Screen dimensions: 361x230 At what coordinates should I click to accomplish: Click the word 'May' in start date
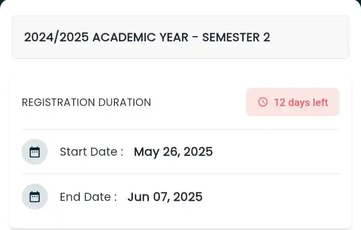click(x=146, y=153)
